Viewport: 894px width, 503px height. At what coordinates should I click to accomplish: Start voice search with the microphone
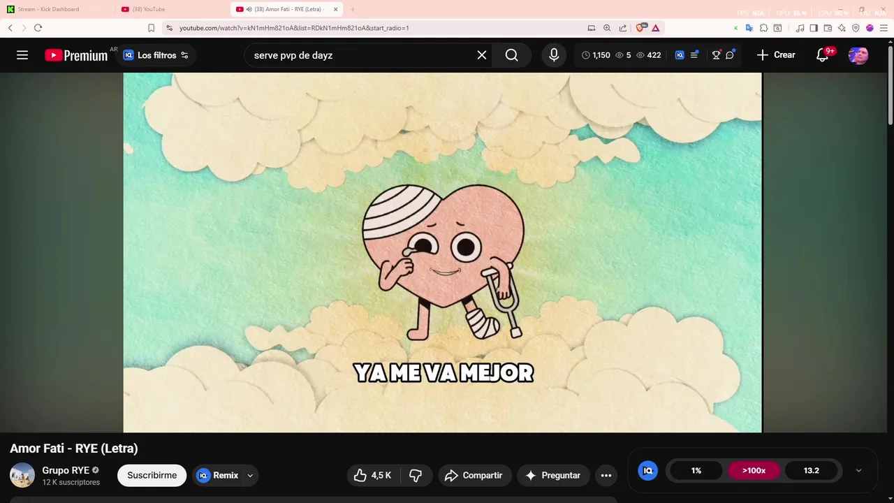[x=554, y=55]
